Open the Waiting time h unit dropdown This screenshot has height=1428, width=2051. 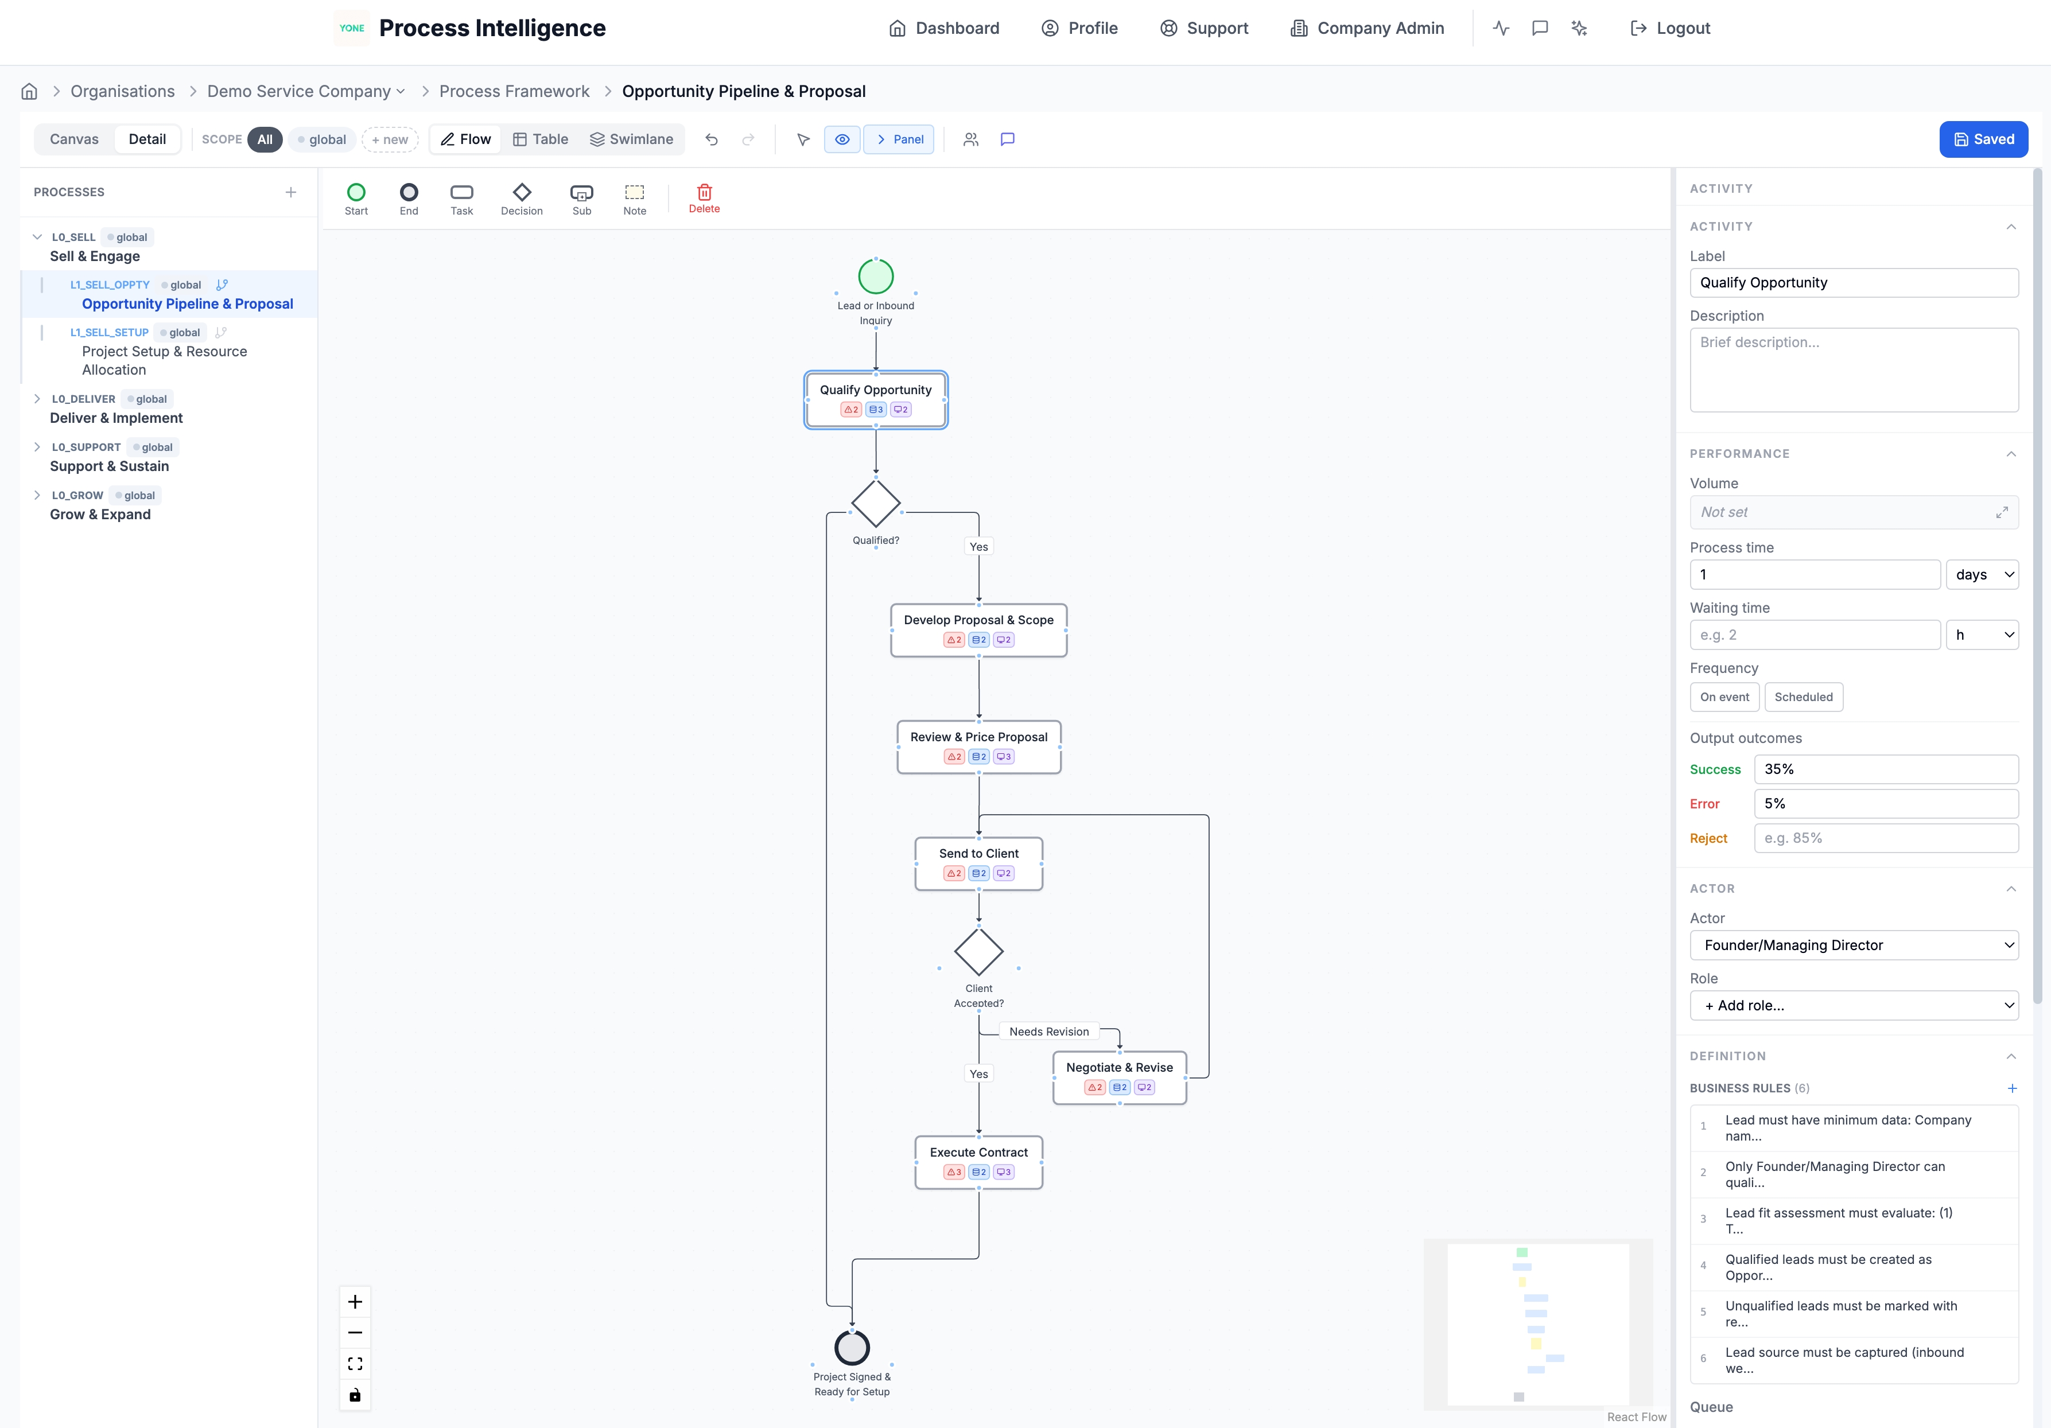point(1982,635)
